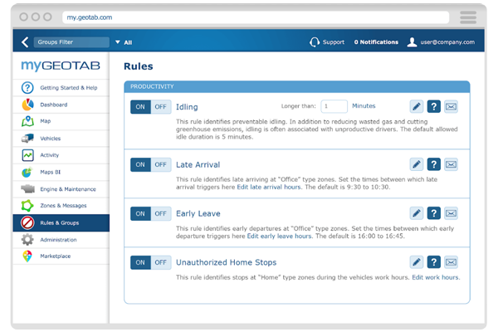The image size is (498, 332).
Task: Open 0 Notifications in the header
Action: pyautogui.click(x=376, y=42)
